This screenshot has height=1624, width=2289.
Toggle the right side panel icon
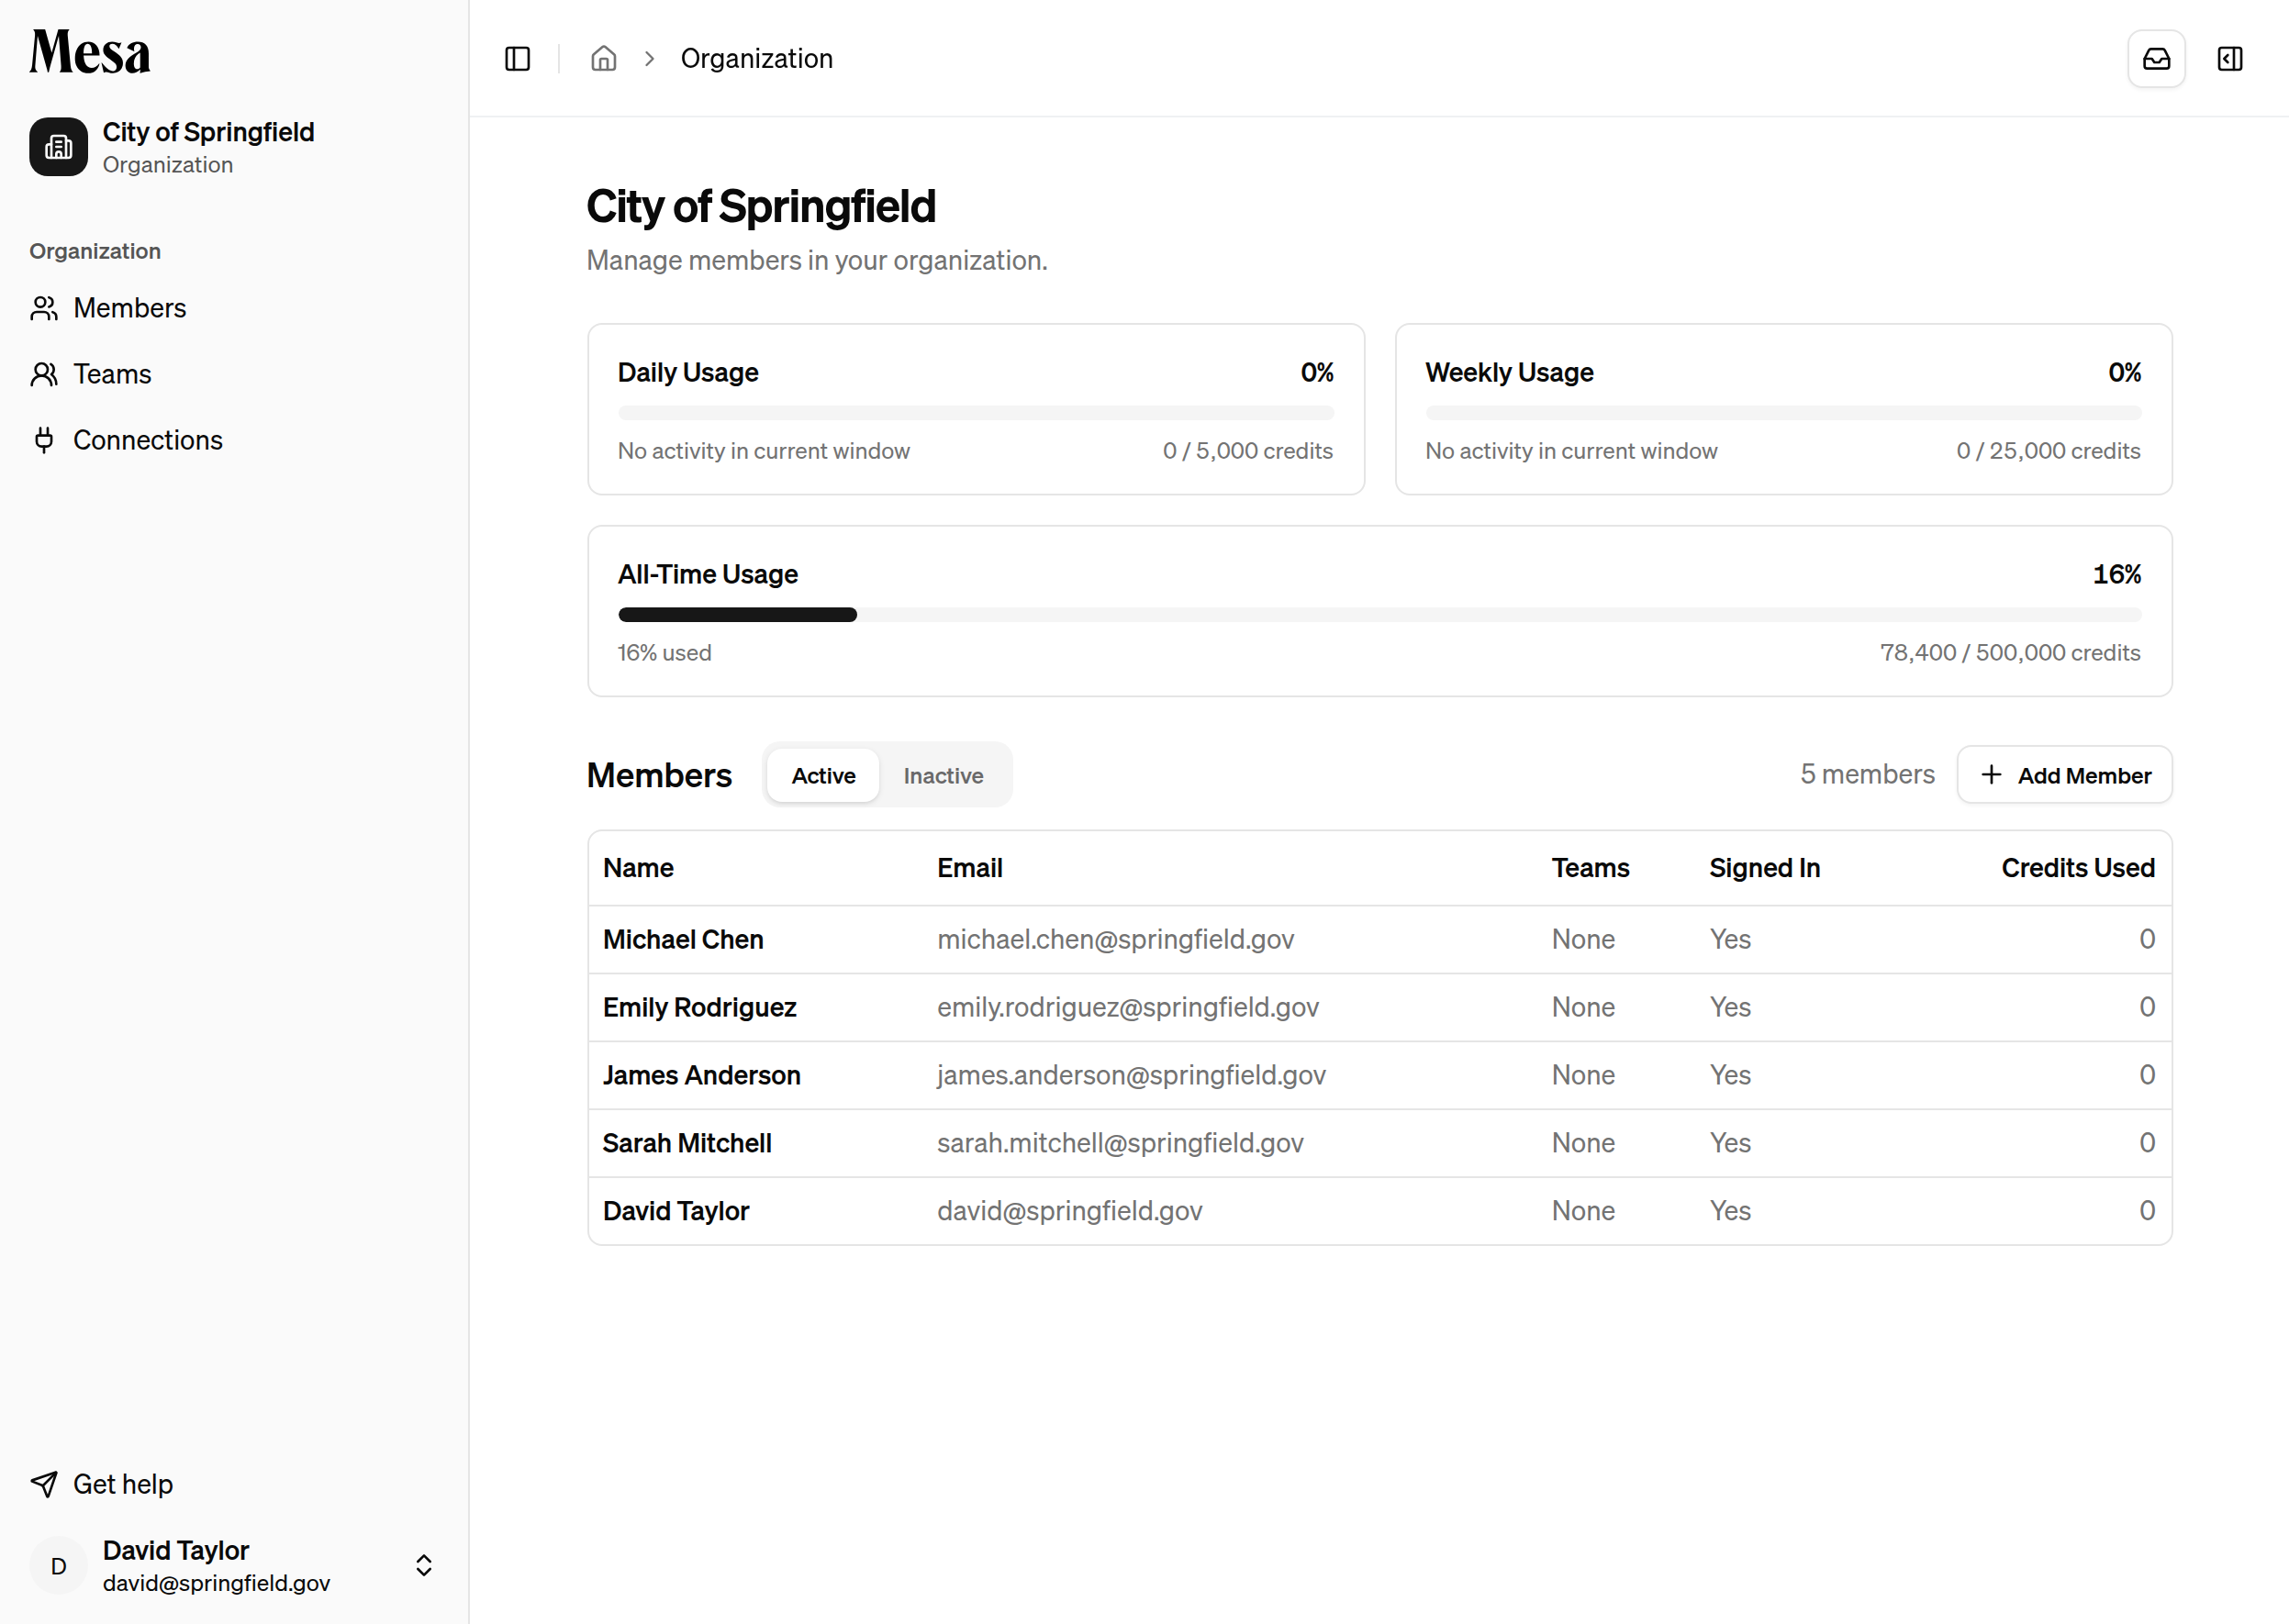pyautogui.click(x=2230, y=59)
